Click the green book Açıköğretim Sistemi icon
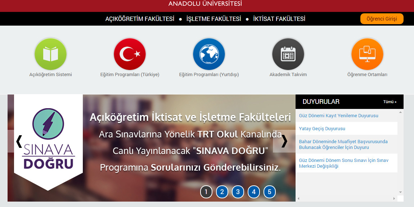 pyautogui.click(x=50, y=54)
